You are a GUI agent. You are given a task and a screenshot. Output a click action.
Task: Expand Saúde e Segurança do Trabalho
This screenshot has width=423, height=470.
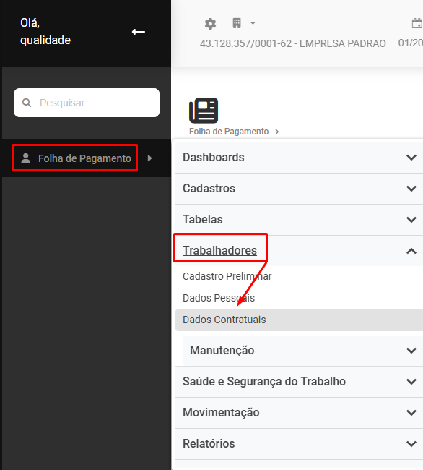point(299,382)
